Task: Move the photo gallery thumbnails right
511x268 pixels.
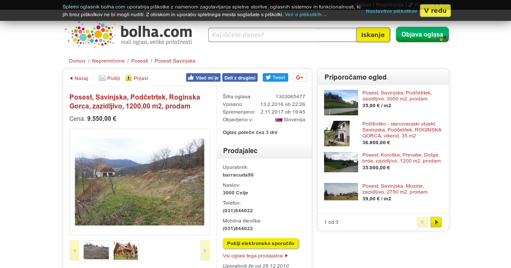Action: 205,251
